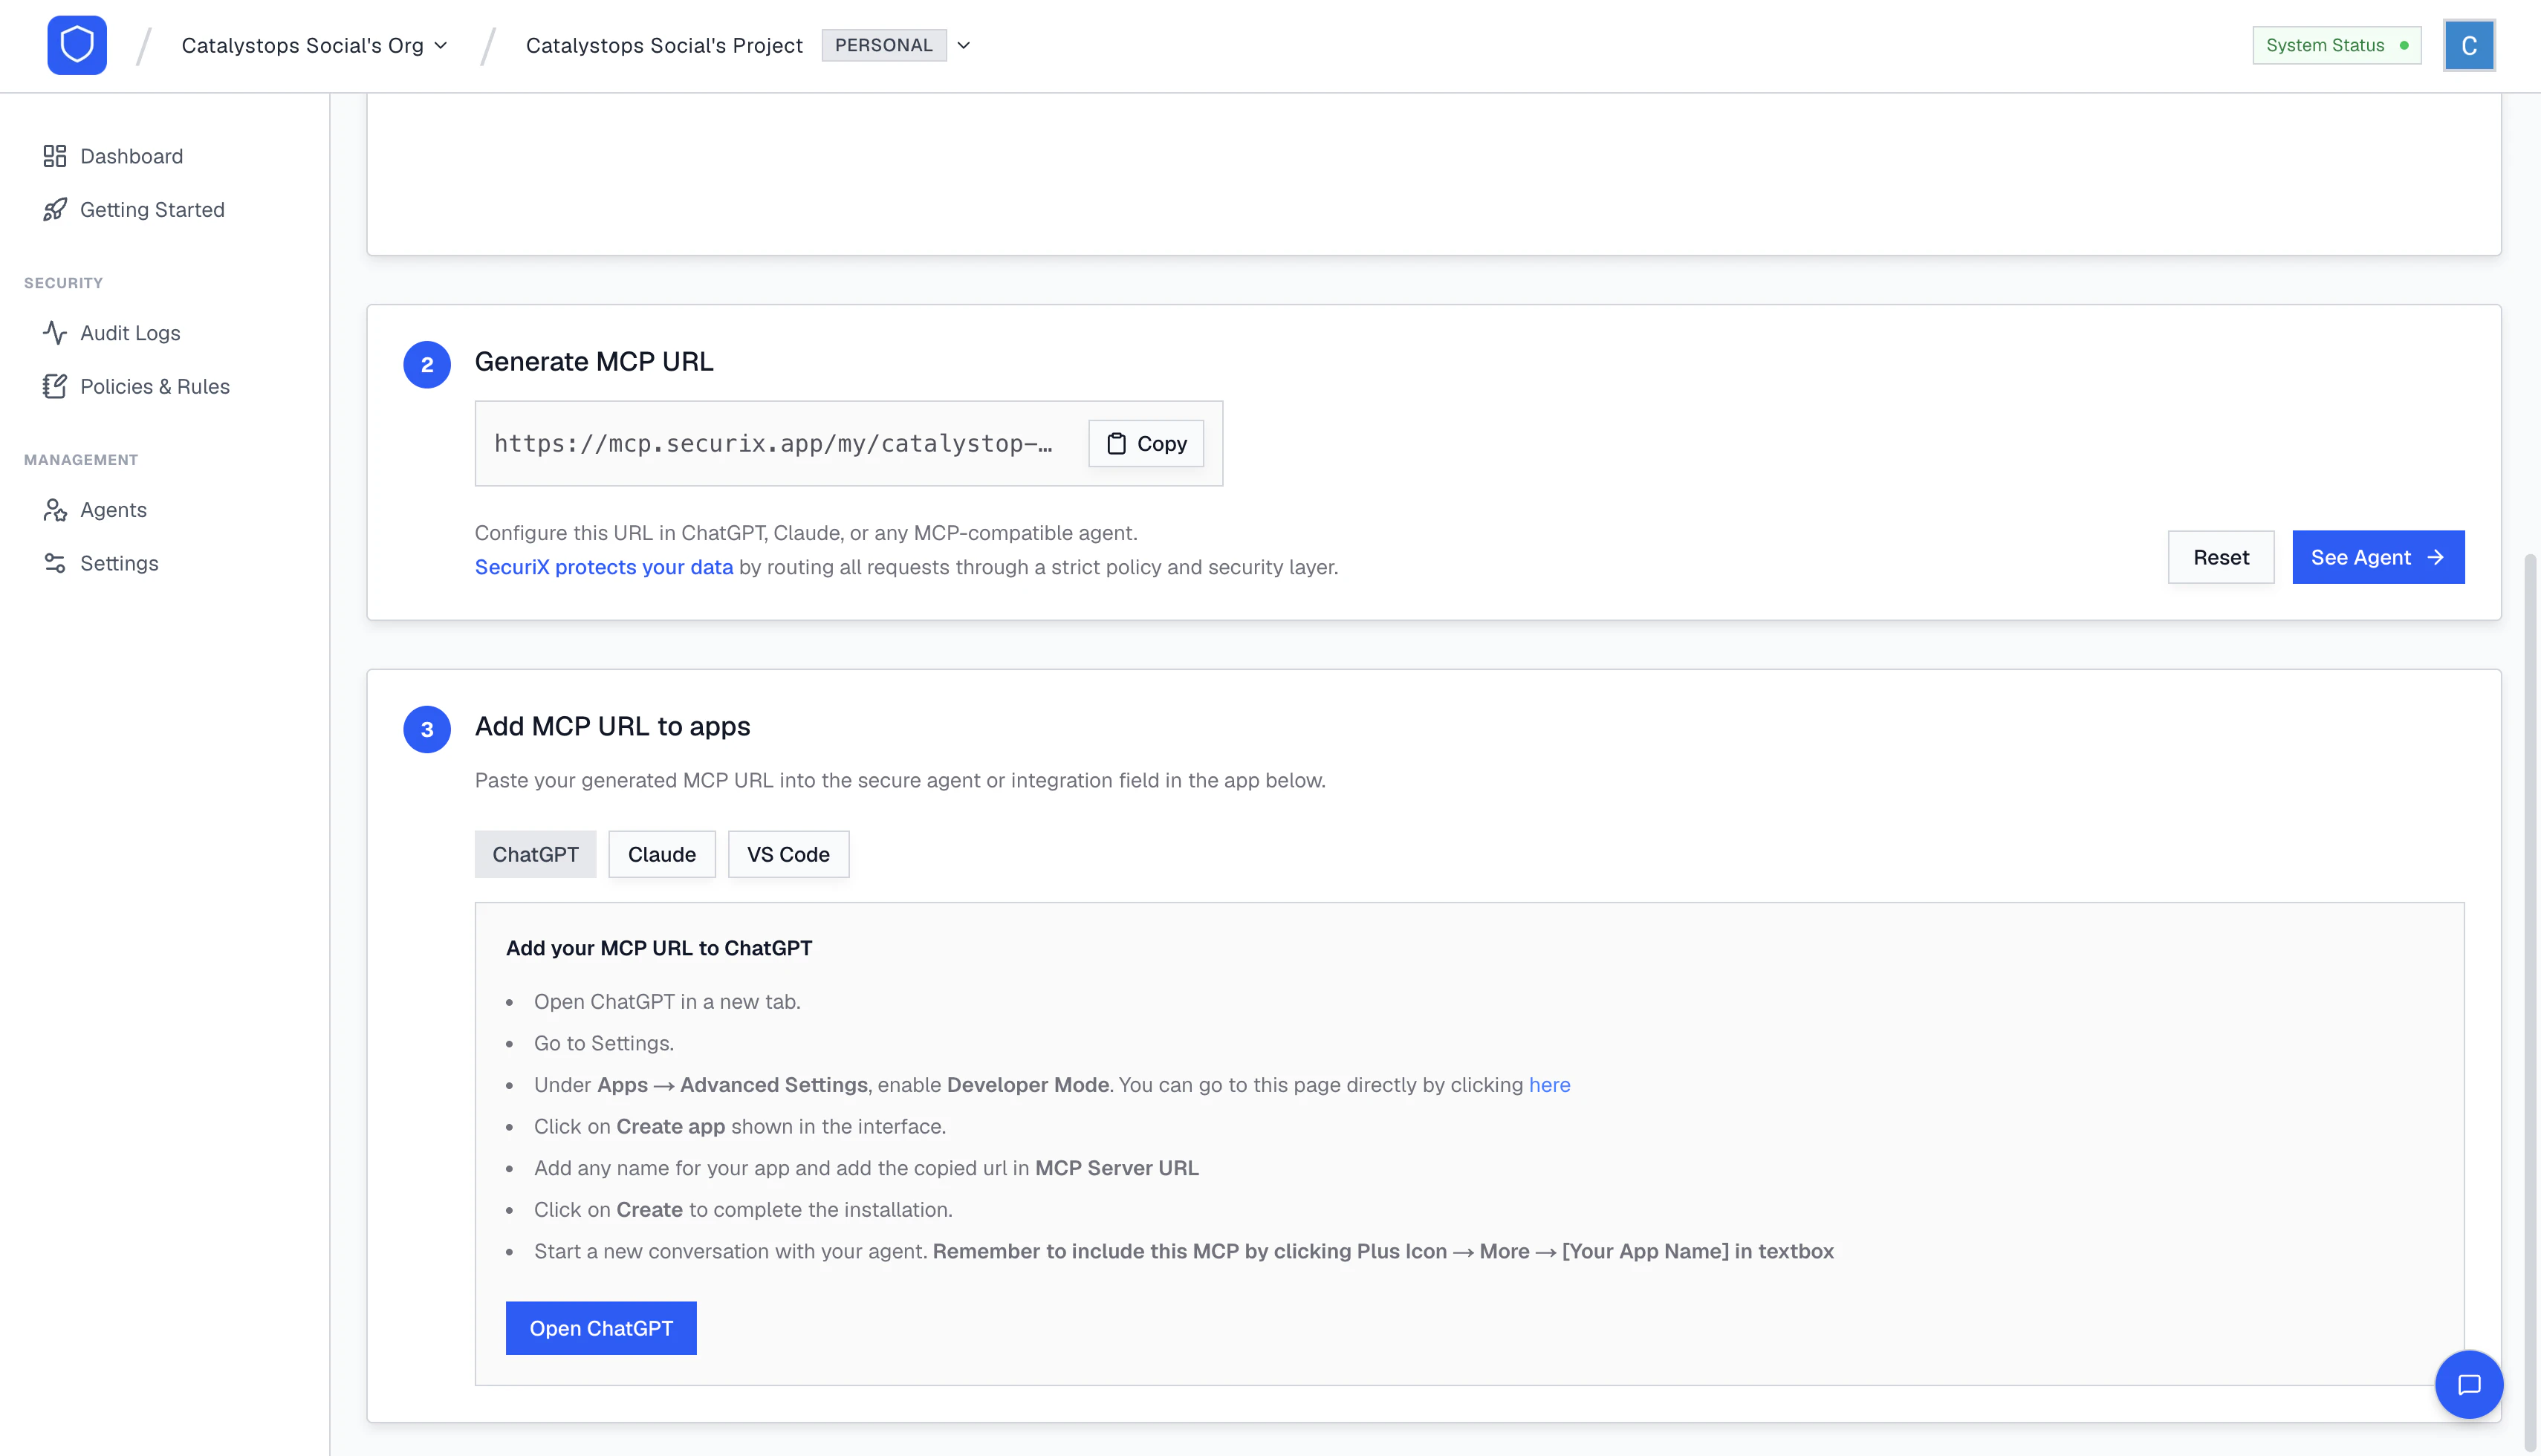This screenshot has width=2541, height=1456.
Task: Click the Audit Logs pulse icon
Action: (55, 332)
